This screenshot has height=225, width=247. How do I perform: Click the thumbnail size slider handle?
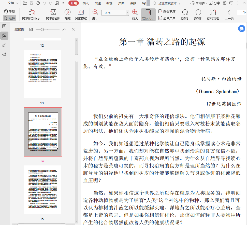click(x=42, y=30)
